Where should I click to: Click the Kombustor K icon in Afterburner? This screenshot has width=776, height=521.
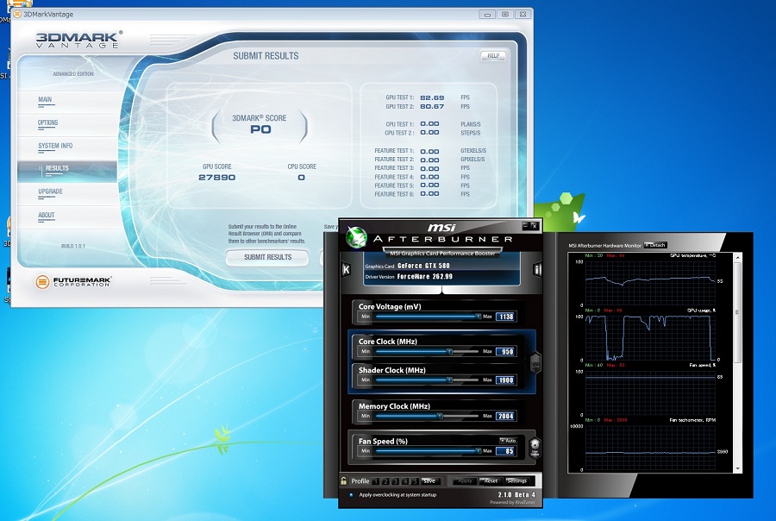(347, 269)
